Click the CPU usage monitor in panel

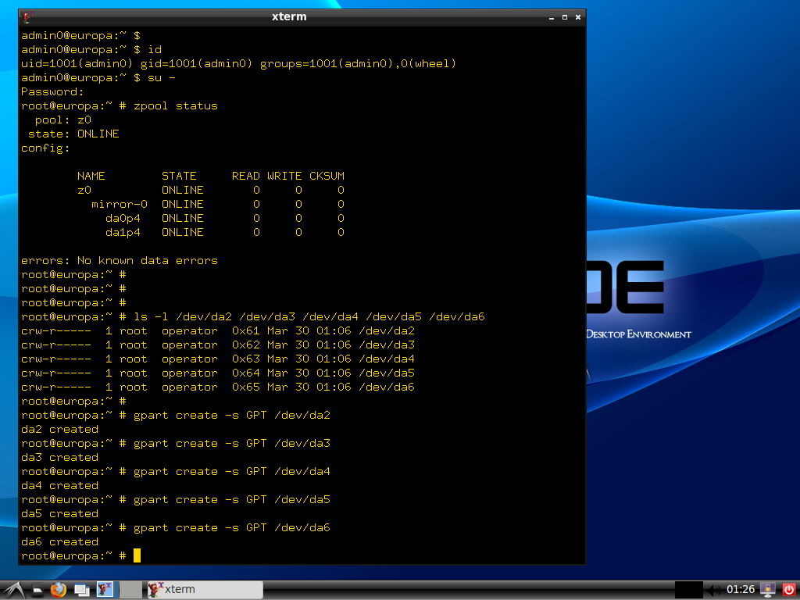click(x=688, y=589)
